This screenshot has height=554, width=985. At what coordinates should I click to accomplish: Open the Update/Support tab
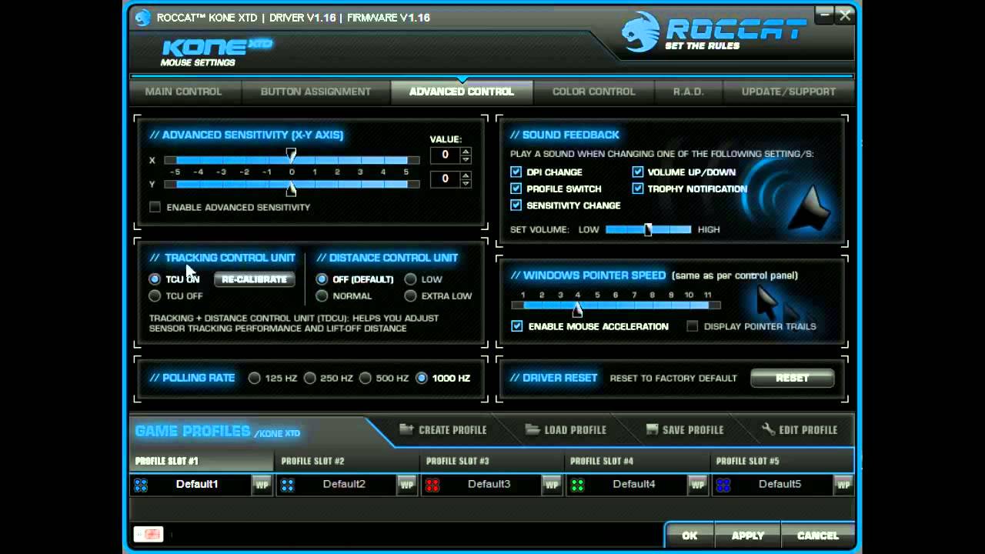[789, 92]
